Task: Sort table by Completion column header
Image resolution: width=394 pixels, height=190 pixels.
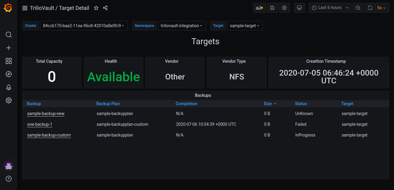Action: pyautogui.click(x=186, y=104)
